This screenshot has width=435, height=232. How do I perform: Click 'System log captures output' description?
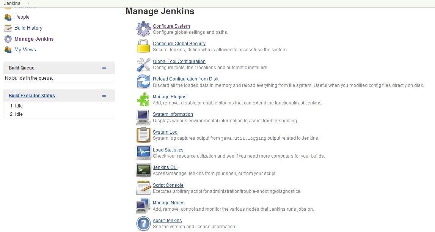tap(236, 138)
